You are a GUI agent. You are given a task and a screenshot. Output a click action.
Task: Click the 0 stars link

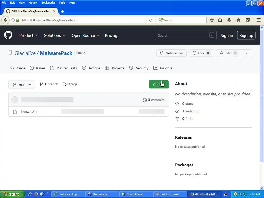pos(184,104)
